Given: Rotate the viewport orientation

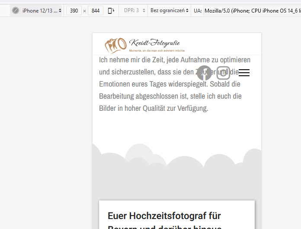Looking at the screenshot, I should [x=111, y=10].
